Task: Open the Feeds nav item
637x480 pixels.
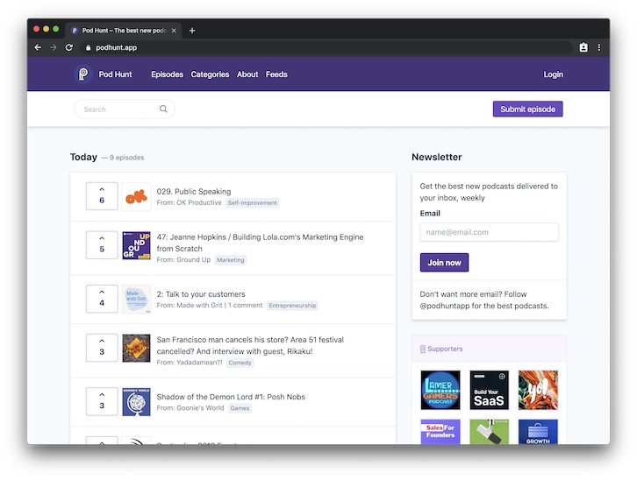Action: coord(276,74)
